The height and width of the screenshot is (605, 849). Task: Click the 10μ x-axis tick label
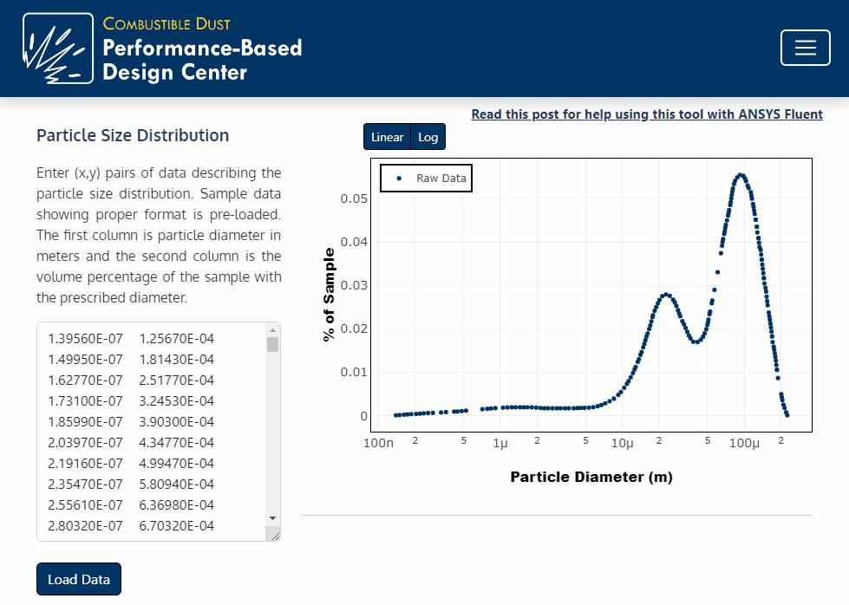tap(622, 443)
